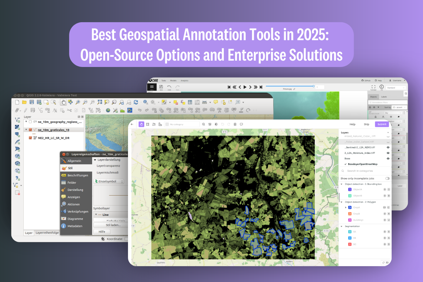Toggle Base layer eye visibility
This screenshot has height=282, width=423.
click(x=388, y=159)
